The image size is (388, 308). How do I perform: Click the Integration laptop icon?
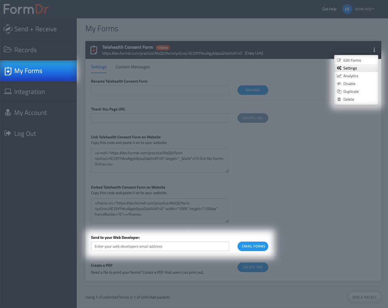tap(8, 91)
